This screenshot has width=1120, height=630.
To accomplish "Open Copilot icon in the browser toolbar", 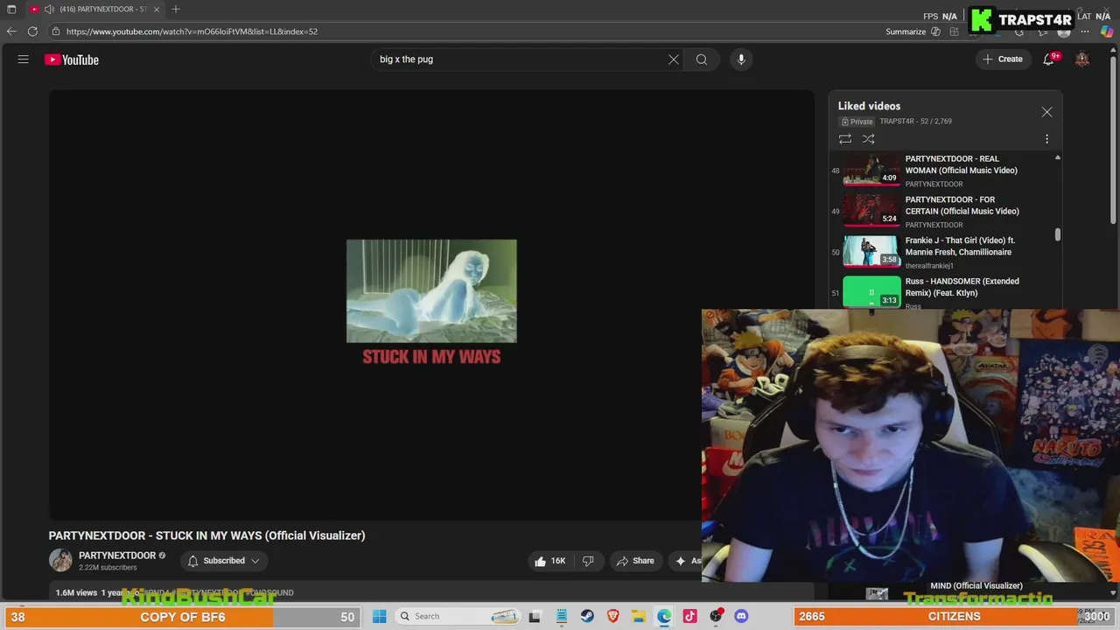I will (x=1106, y=31).
